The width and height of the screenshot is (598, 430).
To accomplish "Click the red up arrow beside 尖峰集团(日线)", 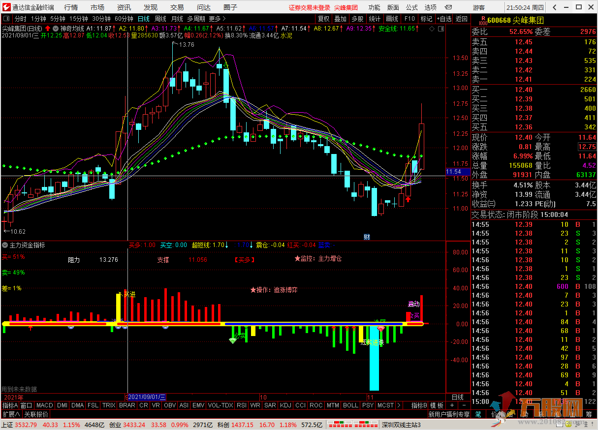I will tap(48, 29).
